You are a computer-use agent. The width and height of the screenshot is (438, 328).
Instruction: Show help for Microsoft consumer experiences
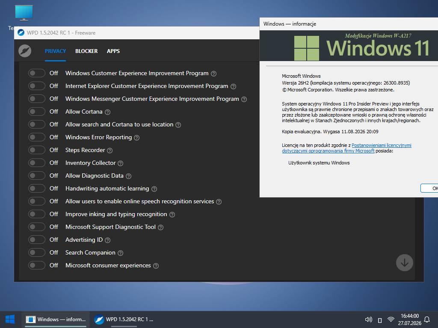(156, 266)
